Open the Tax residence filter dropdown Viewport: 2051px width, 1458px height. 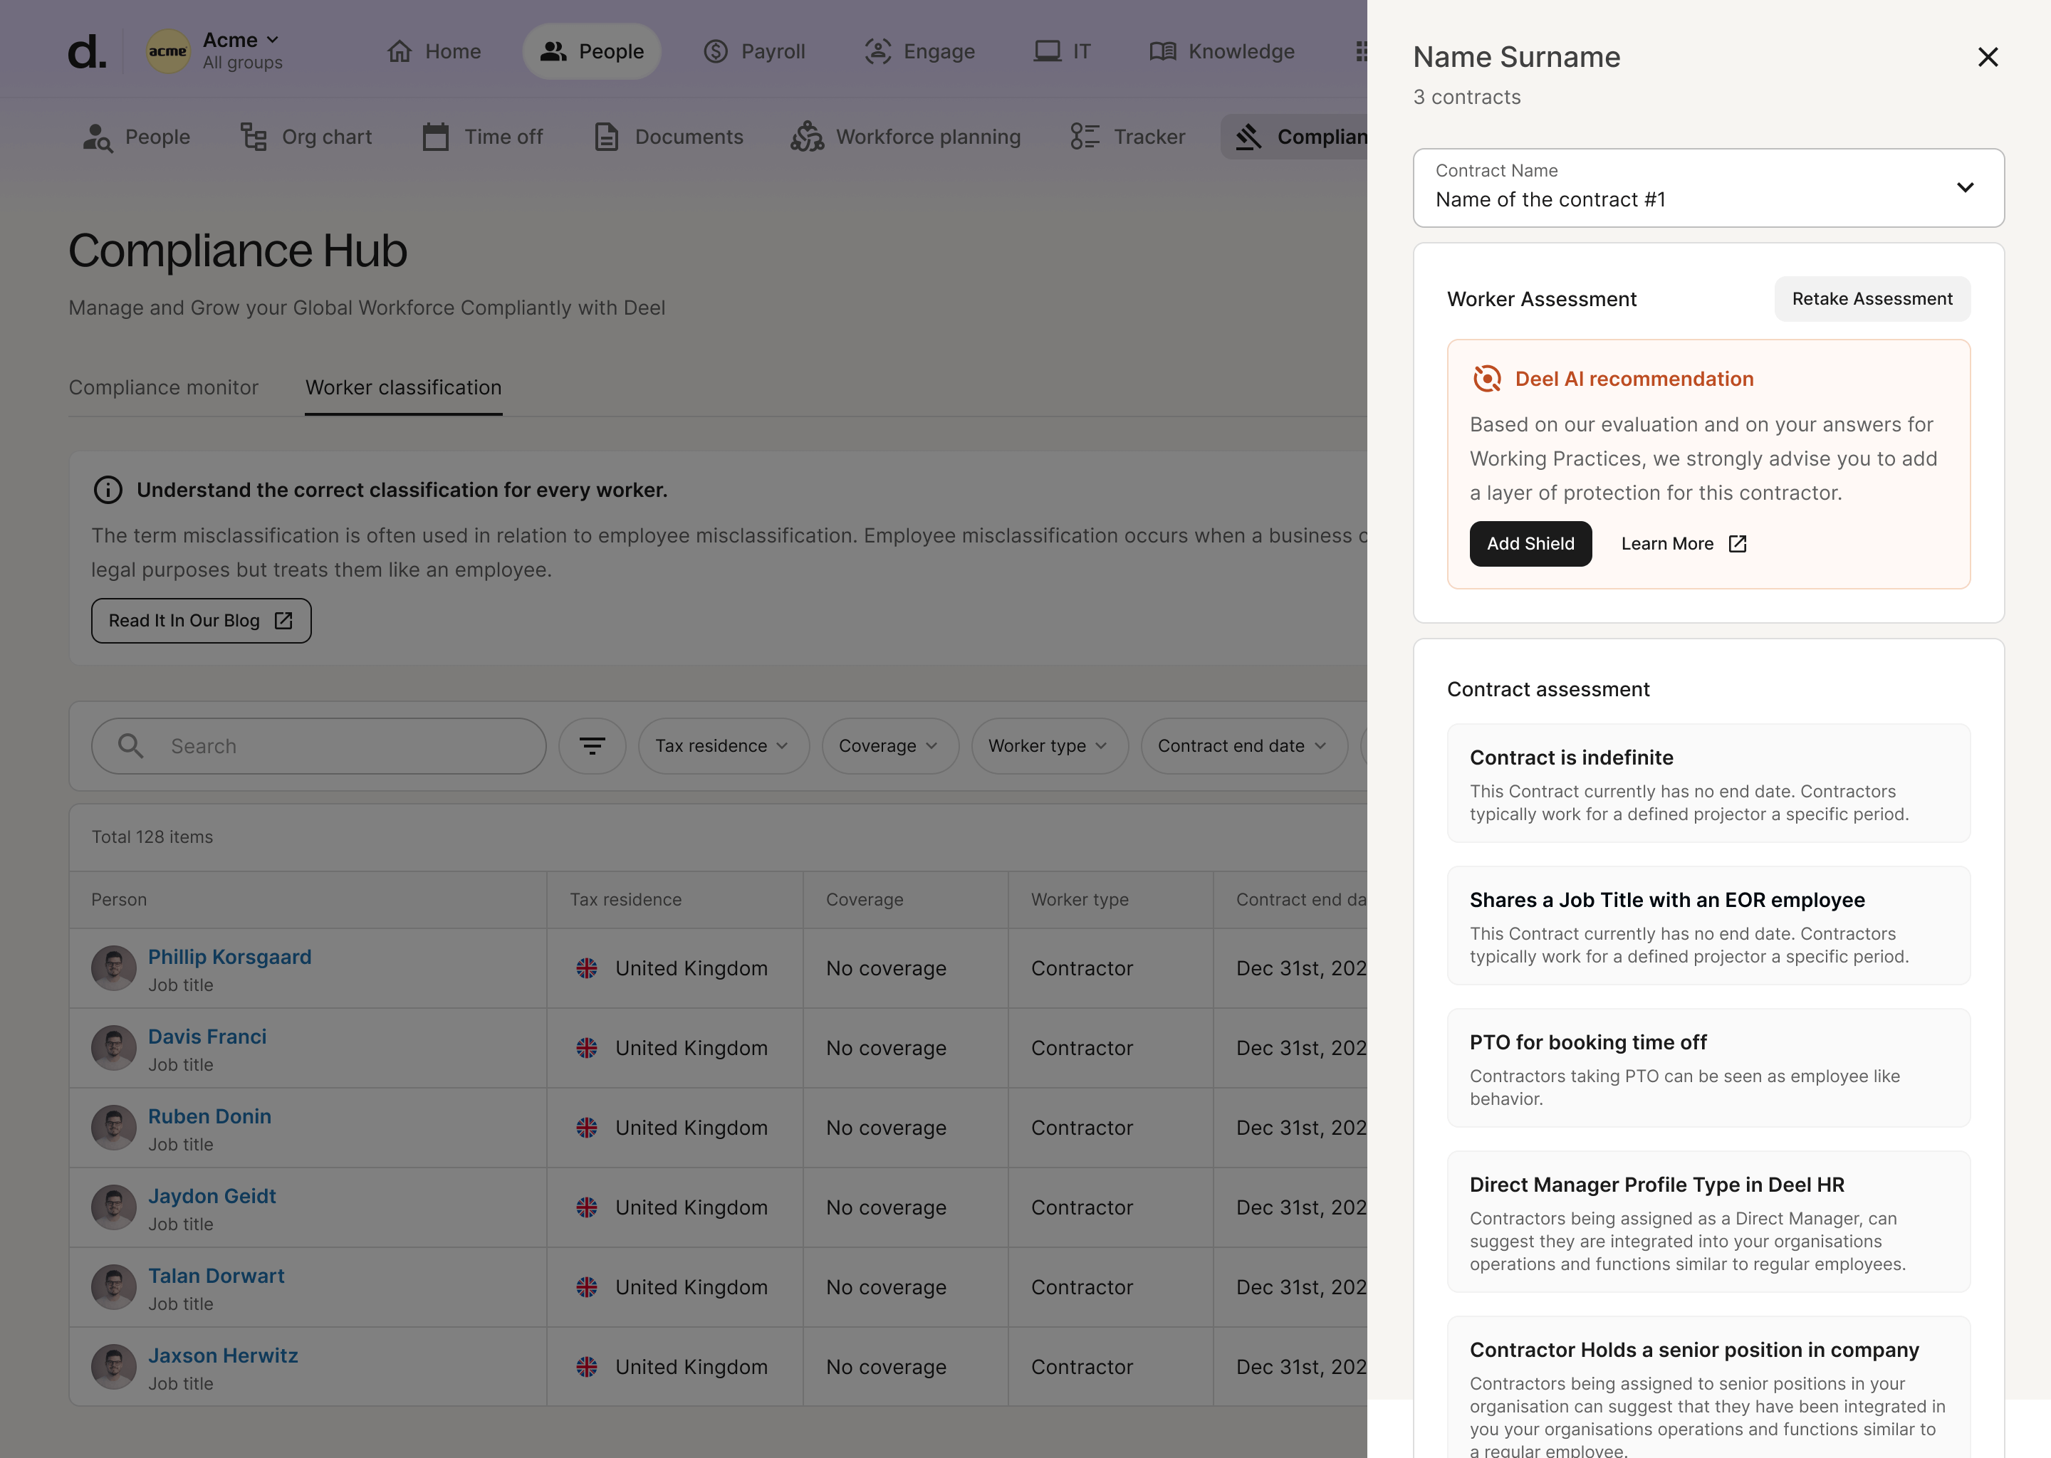coord(723,746)
